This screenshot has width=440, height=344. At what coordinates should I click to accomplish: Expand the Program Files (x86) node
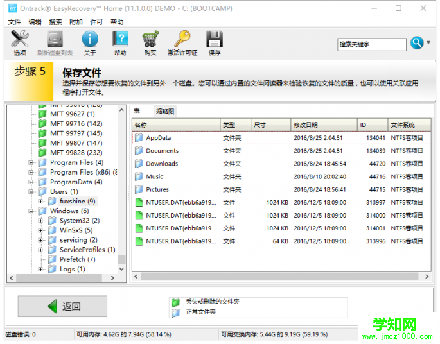click(31, 172)
